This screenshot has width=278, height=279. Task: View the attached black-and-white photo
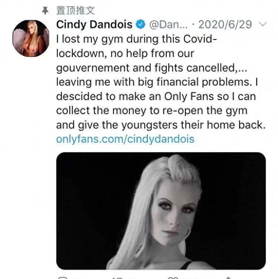pos(161,211)
